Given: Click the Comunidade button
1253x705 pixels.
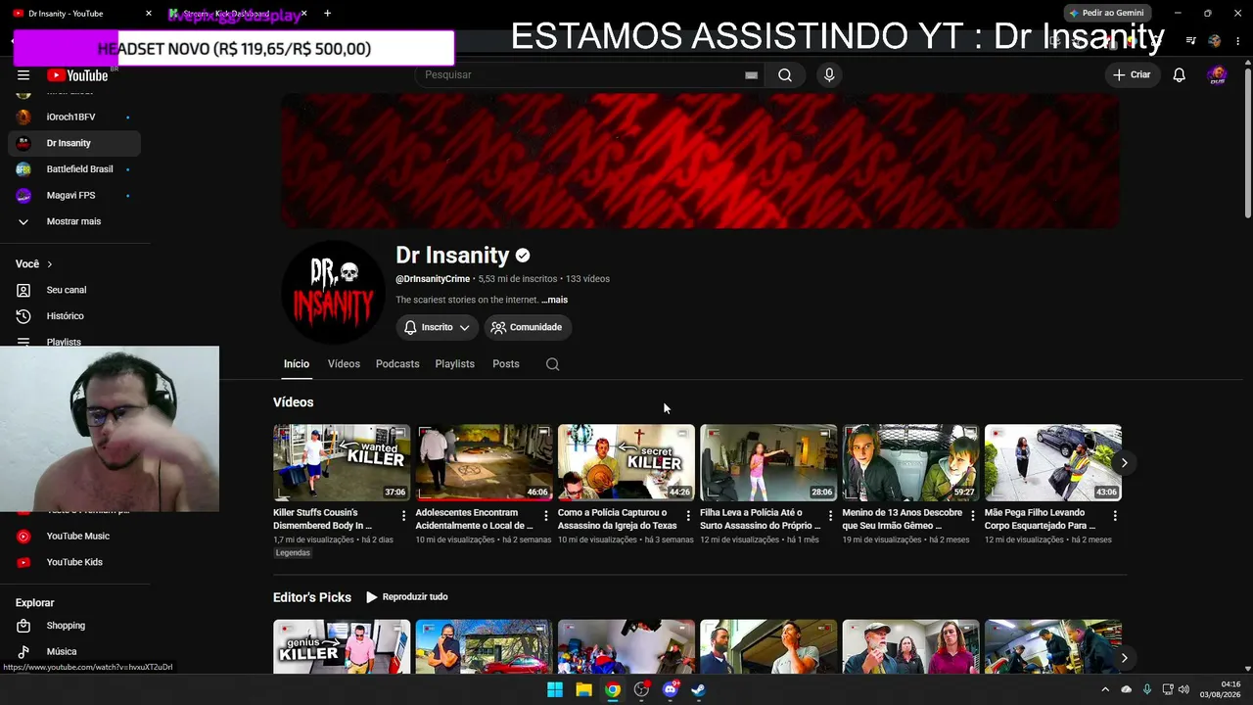Looking at the screenshot, I should tap(528, 327).
